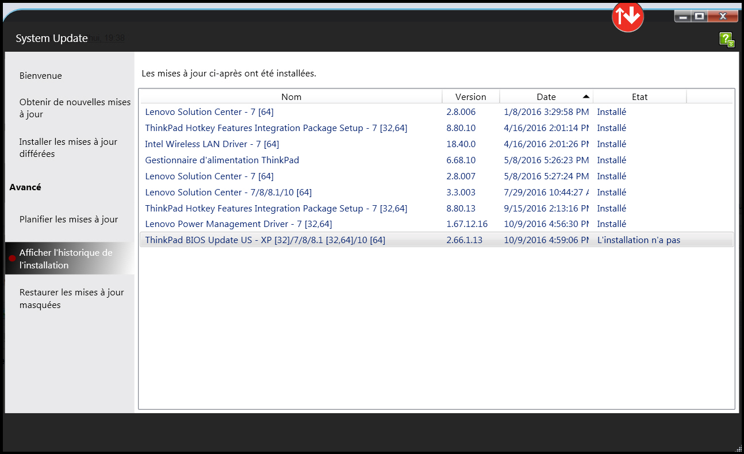Sort by the Version column header
Screen dimensions: 744x454
(x=471, y=97)
